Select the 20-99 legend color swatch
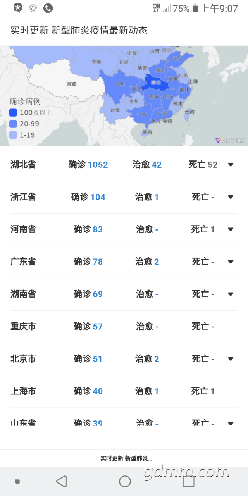The image size is (248, 496). [x=14, y=124]
